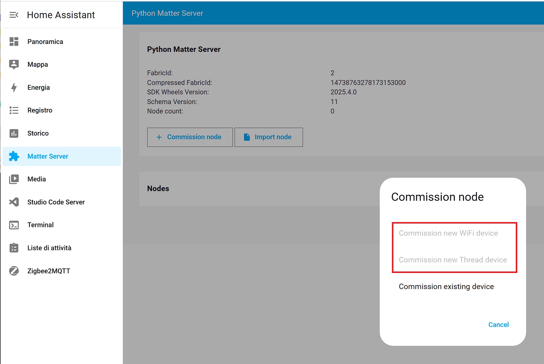Choose Commission new WiFi device
The height and width of the screenshot is (364, 544).
point(448,233)
